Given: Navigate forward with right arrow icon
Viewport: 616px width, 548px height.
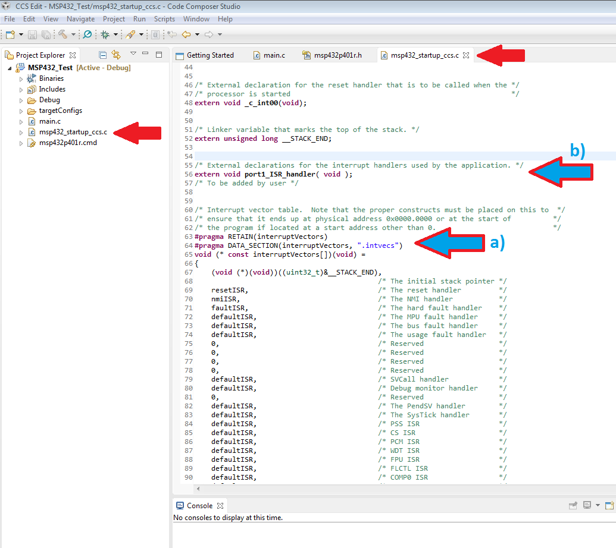Looking at the screenshot, I should click(x=209, y=34).
